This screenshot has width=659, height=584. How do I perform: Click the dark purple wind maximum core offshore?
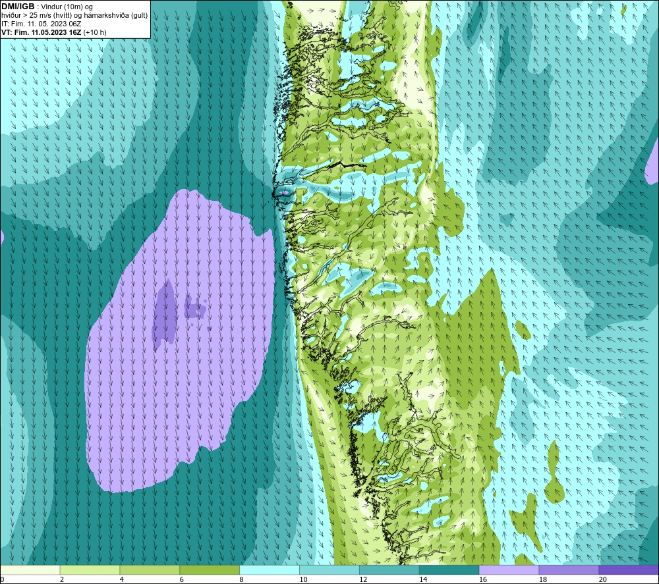coord(164,314)
